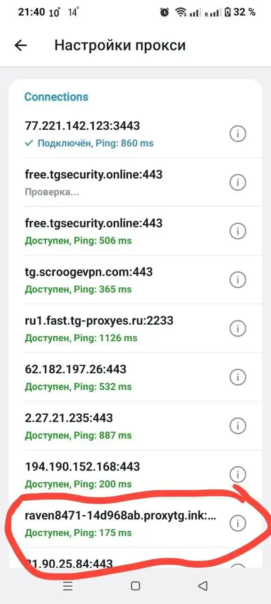Tap the Android back navigation triangle
271x604 pixels.
(x=203, y=586)
